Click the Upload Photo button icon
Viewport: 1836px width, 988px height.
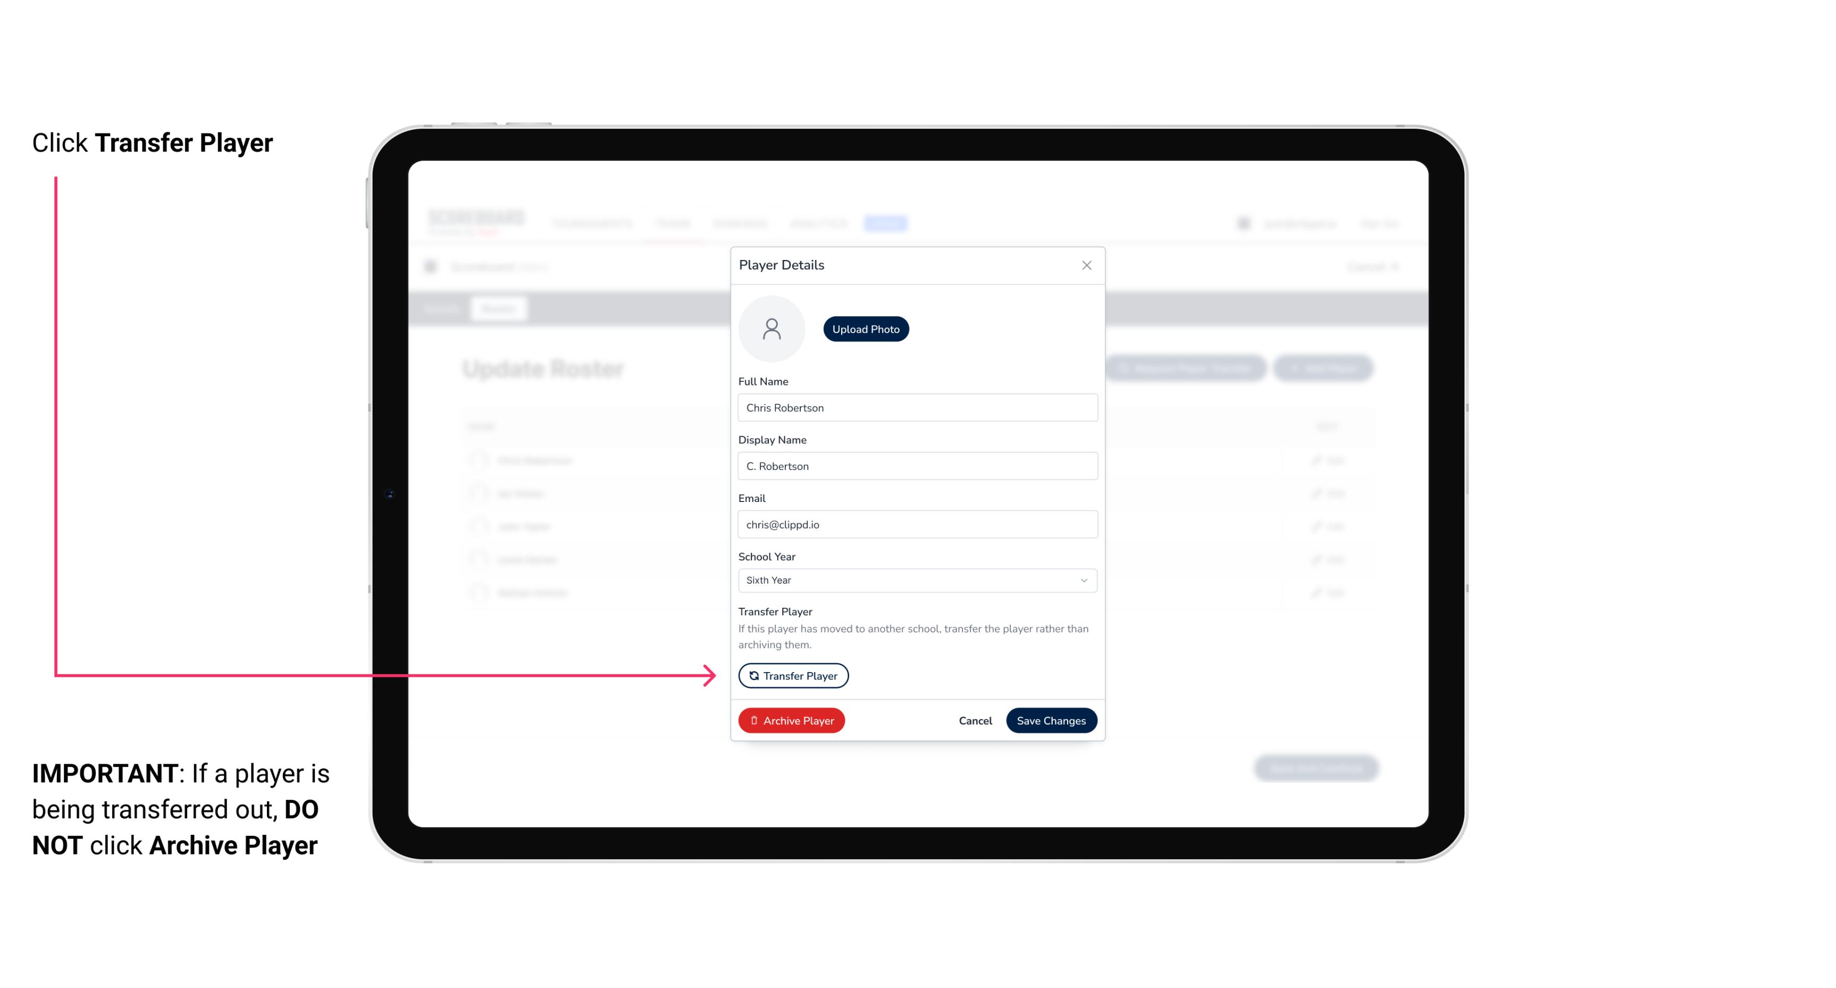pyautogui.click(x=866, y=329)
